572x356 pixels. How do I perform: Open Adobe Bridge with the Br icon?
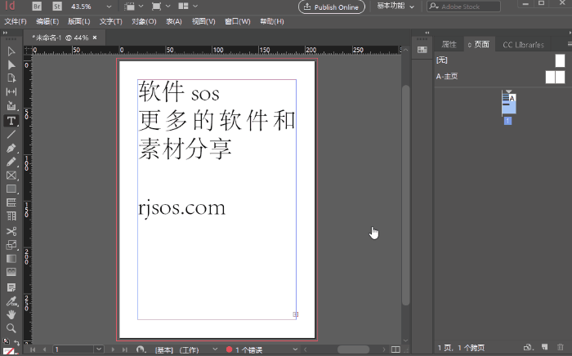(37, 7)
